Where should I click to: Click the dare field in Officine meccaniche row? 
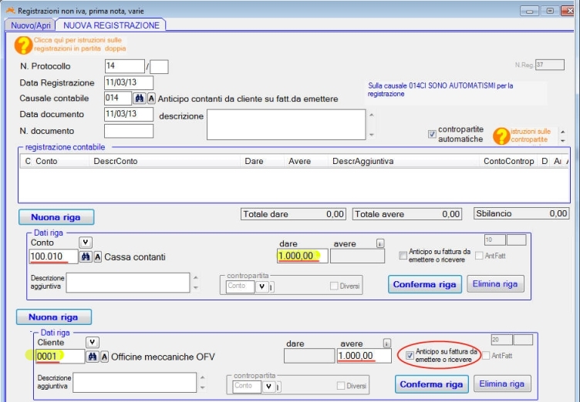pos(309,356)
